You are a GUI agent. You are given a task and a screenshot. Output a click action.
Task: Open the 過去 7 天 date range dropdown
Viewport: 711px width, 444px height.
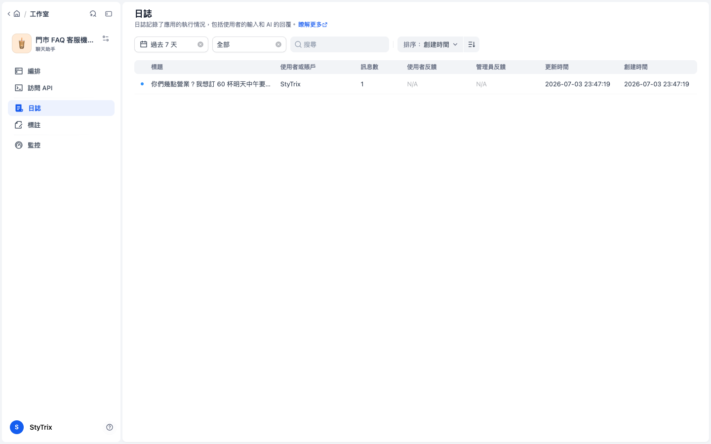(x=171, y=44)
